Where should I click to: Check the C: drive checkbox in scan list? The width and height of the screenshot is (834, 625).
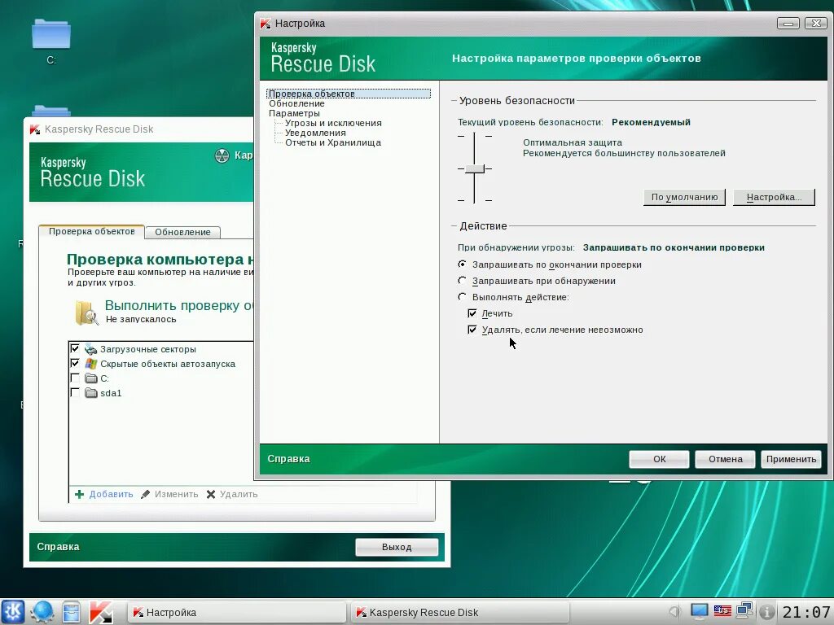tap(75, 378)
